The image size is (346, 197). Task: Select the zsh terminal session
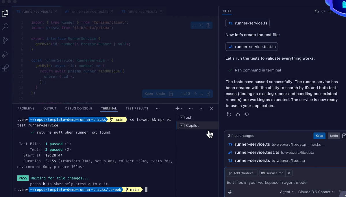pos(189,118)
